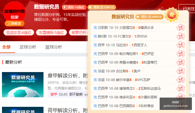195x113 pixels.
Task: Click the 推荐命中 stamp on 帕尔梅拉斯 row
Action: [181, 54]
